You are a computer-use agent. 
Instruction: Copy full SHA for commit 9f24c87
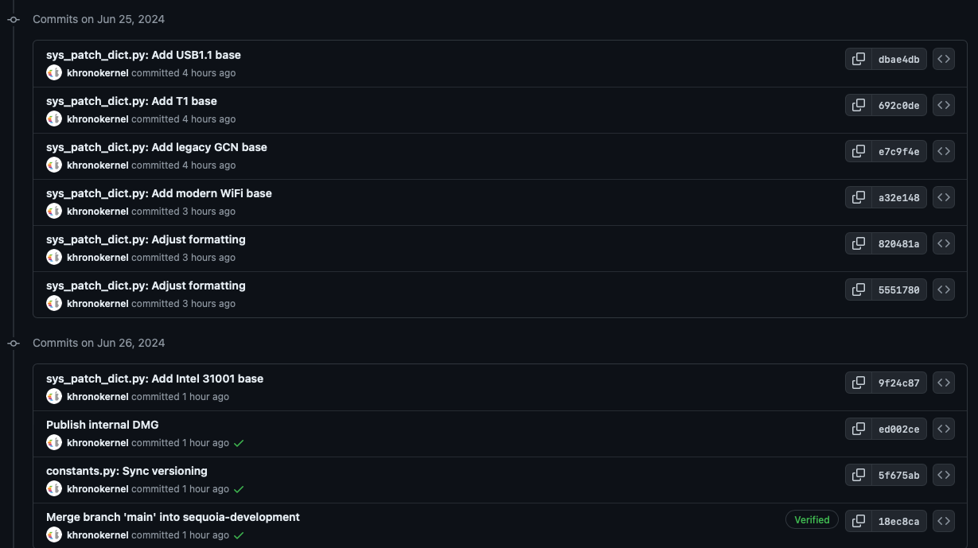pyautogui.click(x=859, y=383)
